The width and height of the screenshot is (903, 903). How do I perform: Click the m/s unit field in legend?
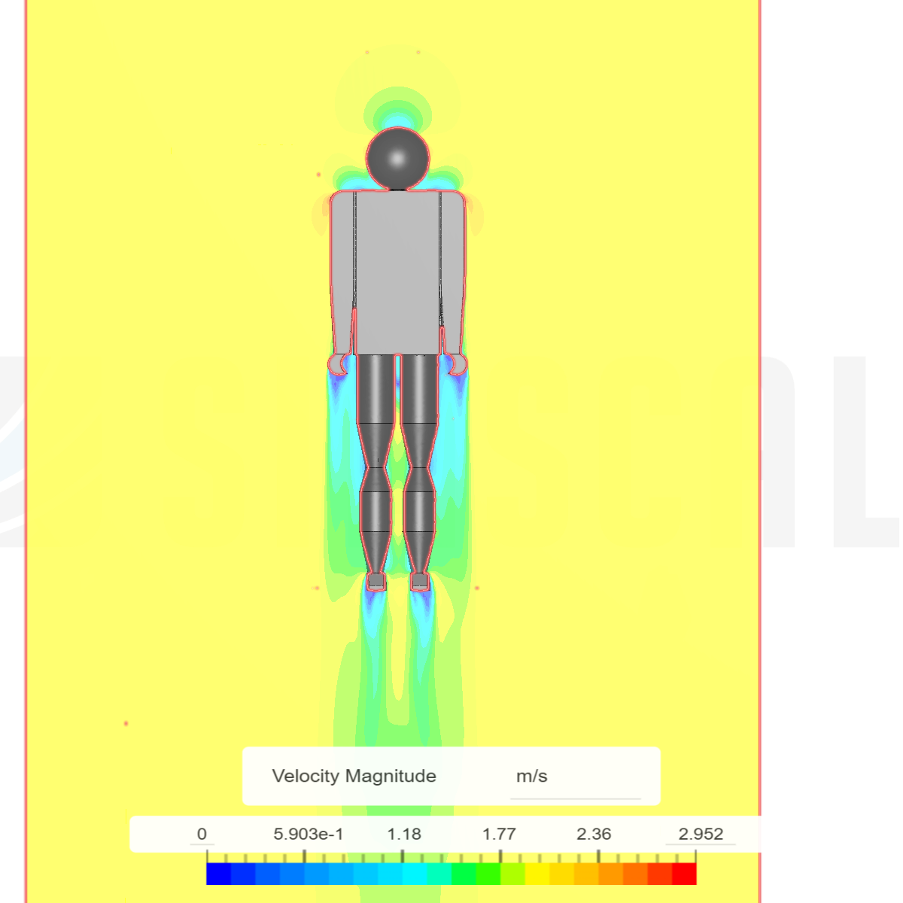point(532,775)
